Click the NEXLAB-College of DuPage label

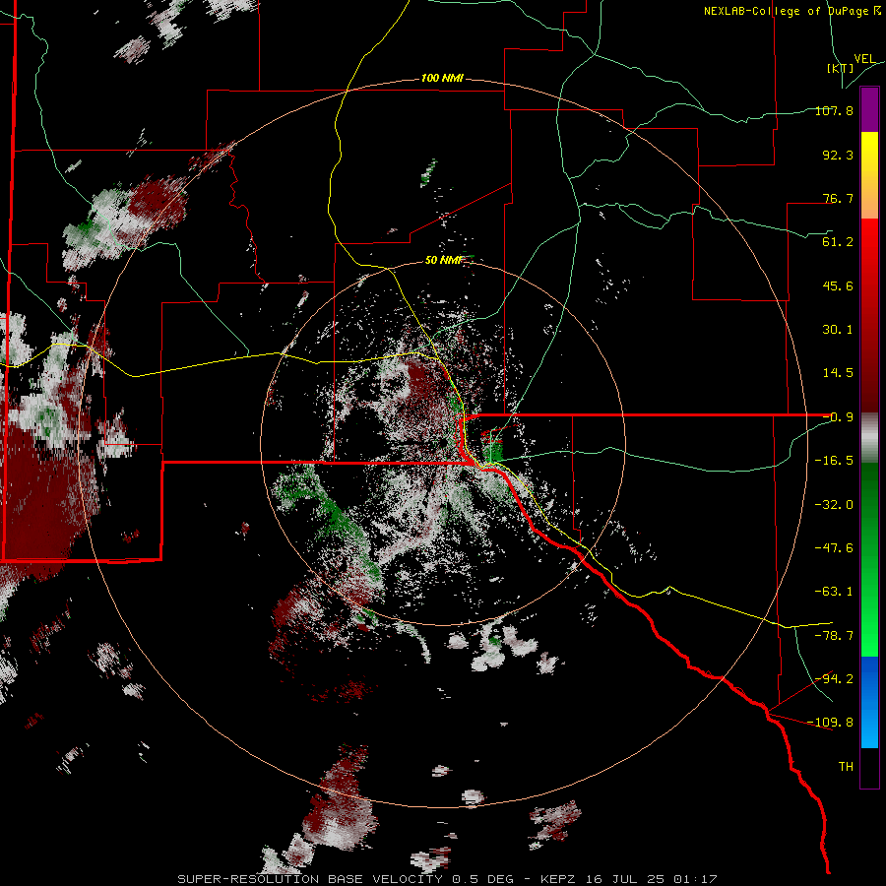tap(789, 11)
